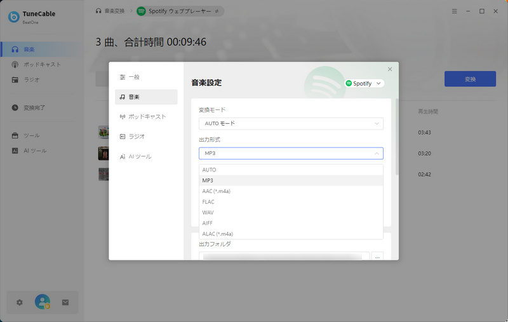Screen dimensions: 508x322
Task: Click the radio icon beside dialog ラジオ
Action: pyautogui.click(x=122, y=137)
